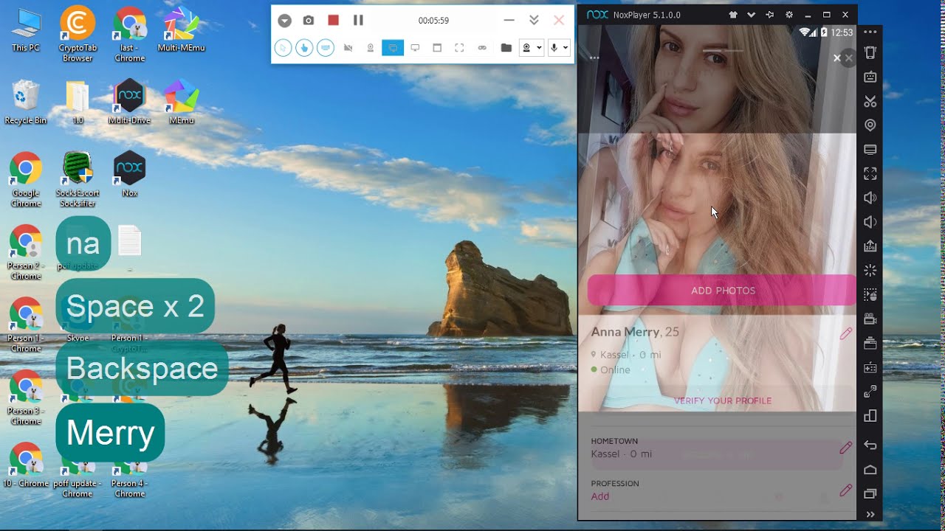Click the pink ADD PHOTOS button
Screen dimensions: 945x531
click(x=722, y=291)
